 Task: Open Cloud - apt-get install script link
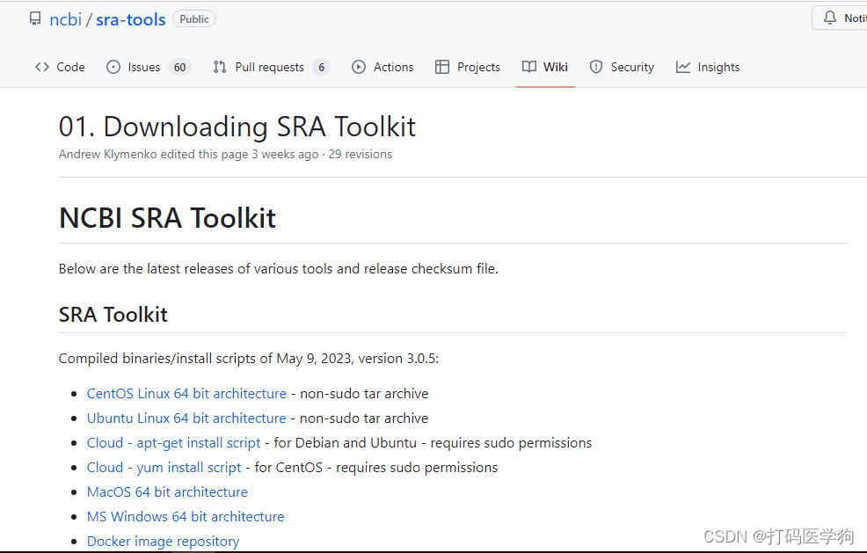click(173, 443)
